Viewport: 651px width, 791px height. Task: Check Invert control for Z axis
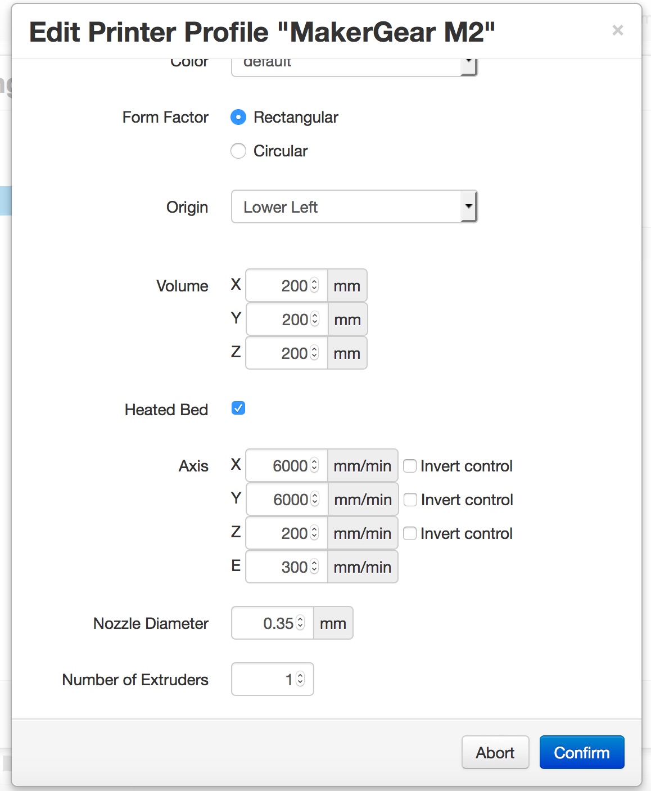[410, 533]
